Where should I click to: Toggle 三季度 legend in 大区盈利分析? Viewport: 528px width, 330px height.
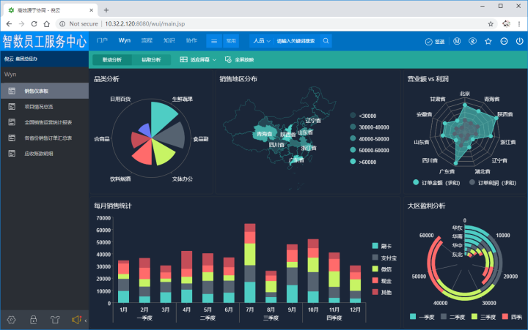pyautogui.click(x=483, y=317)
